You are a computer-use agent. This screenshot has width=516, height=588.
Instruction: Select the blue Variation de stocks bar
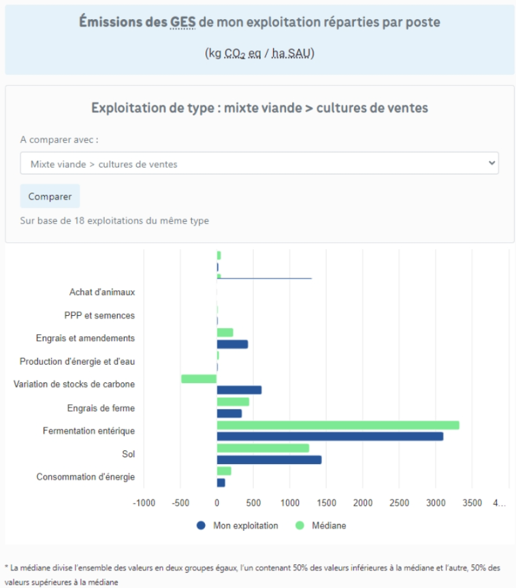coord(239,390)
